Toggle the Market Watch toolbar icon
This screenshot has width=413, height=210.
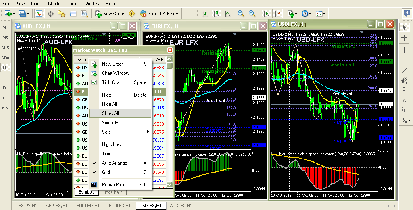point(39,14)
